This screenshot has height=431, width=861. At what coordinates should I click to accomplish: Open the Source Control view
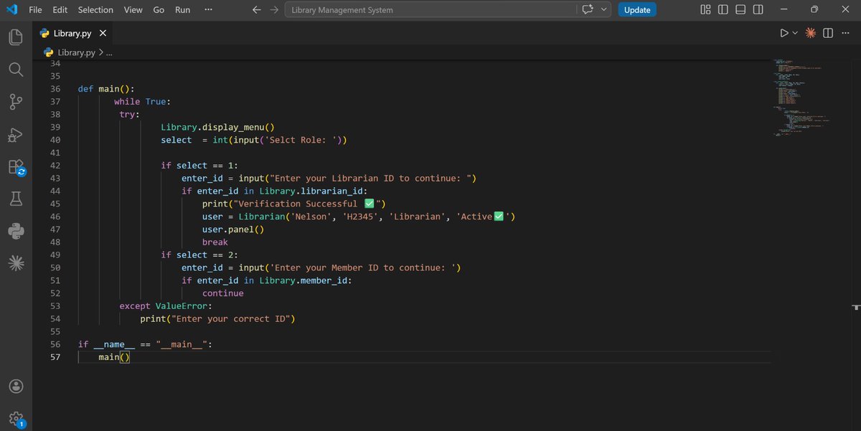16,102
